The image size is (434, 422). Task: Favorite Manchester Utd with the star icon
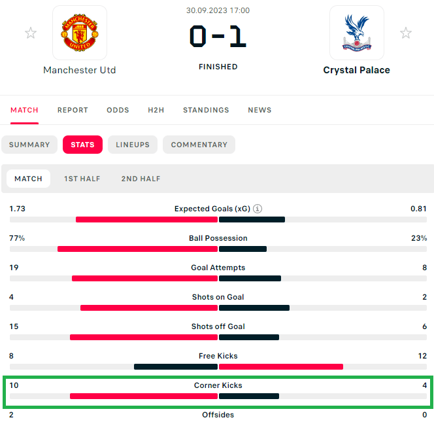[31, 33]
